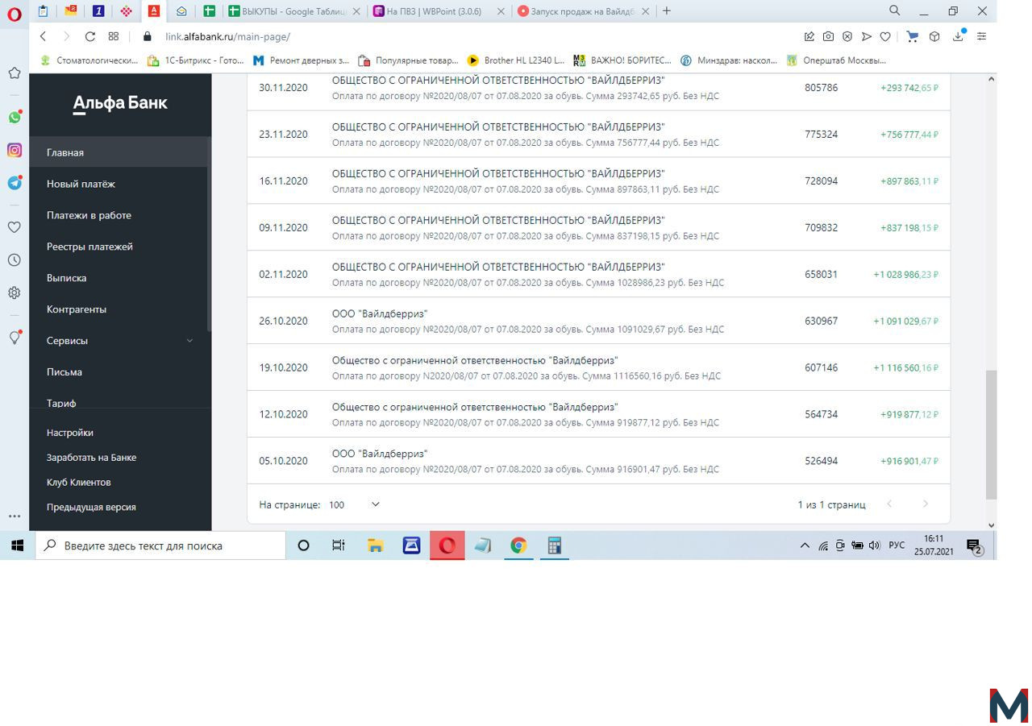Screen dimensions: 1032x726
Task: Open Оперштаб Москвы bookmark
Action: point(836,60)
